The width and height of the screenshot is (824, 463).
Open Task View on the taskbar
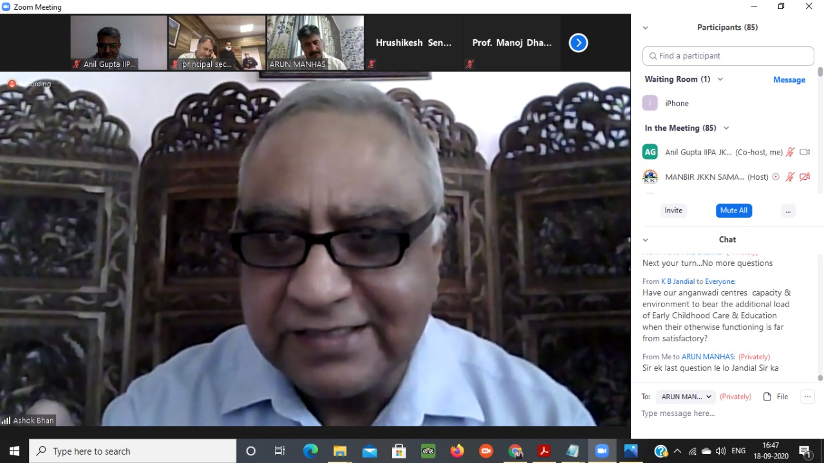click(279, 451)
